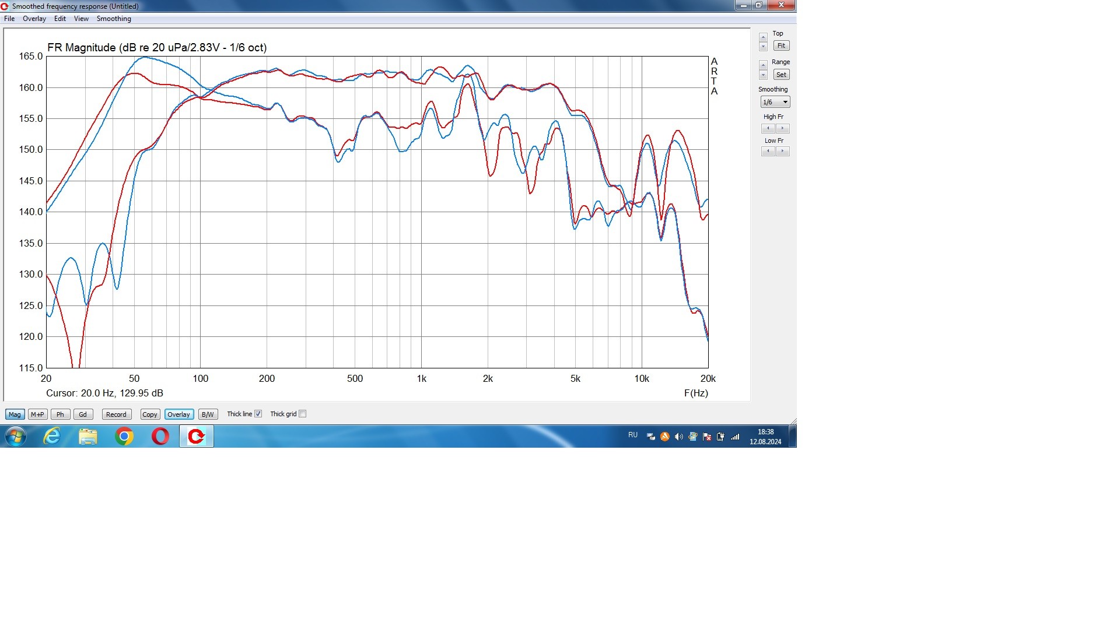Open Internet Explorer from the taskbar

(x=52, y=436)
